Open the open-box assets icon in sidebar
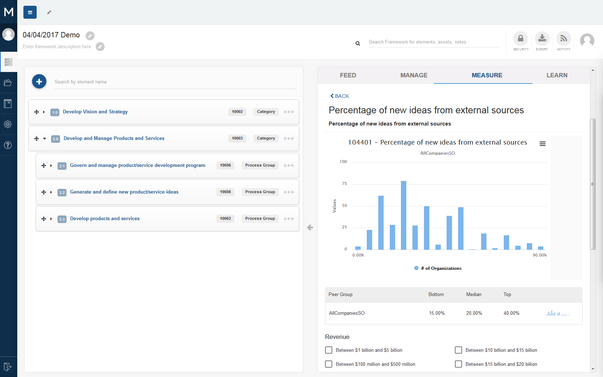Viewport: 603px width, 377px height. 8,83
